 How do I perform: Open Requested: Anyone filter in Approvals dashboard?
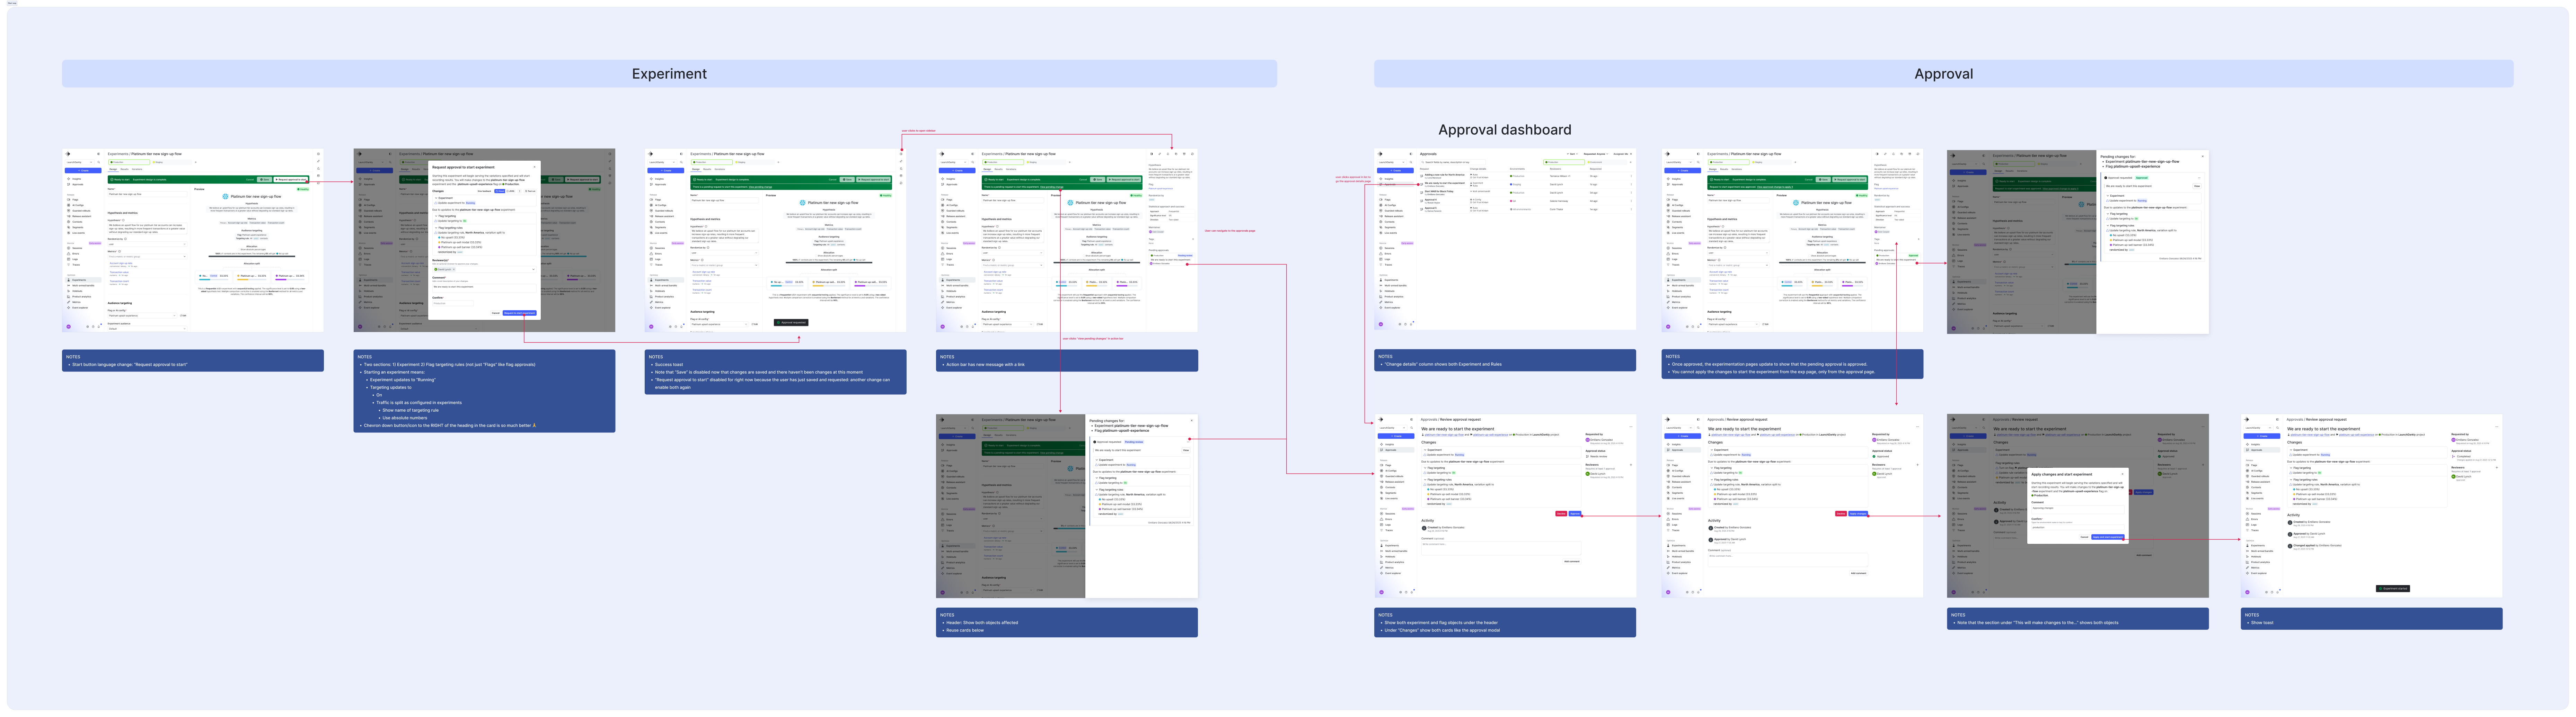(1596, 154)
